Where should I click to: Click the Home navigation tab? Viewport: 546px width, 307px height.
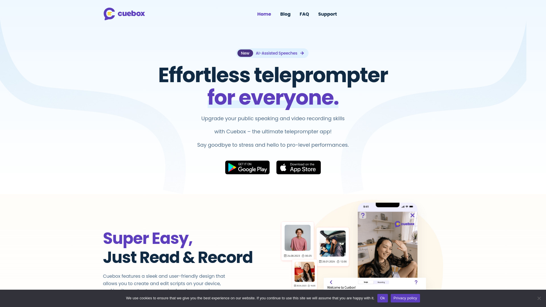pos(264,14)
